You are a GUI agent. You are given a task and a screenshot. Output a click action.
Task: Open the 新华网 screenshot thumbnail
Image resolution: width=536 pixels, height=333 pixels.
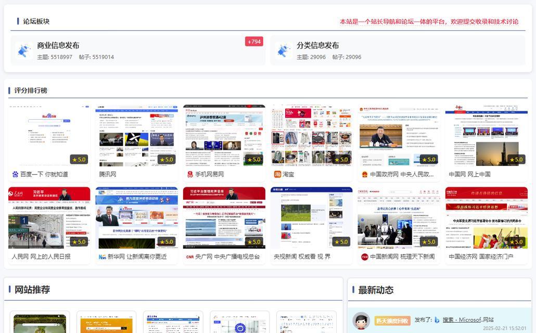click(137, 218)
